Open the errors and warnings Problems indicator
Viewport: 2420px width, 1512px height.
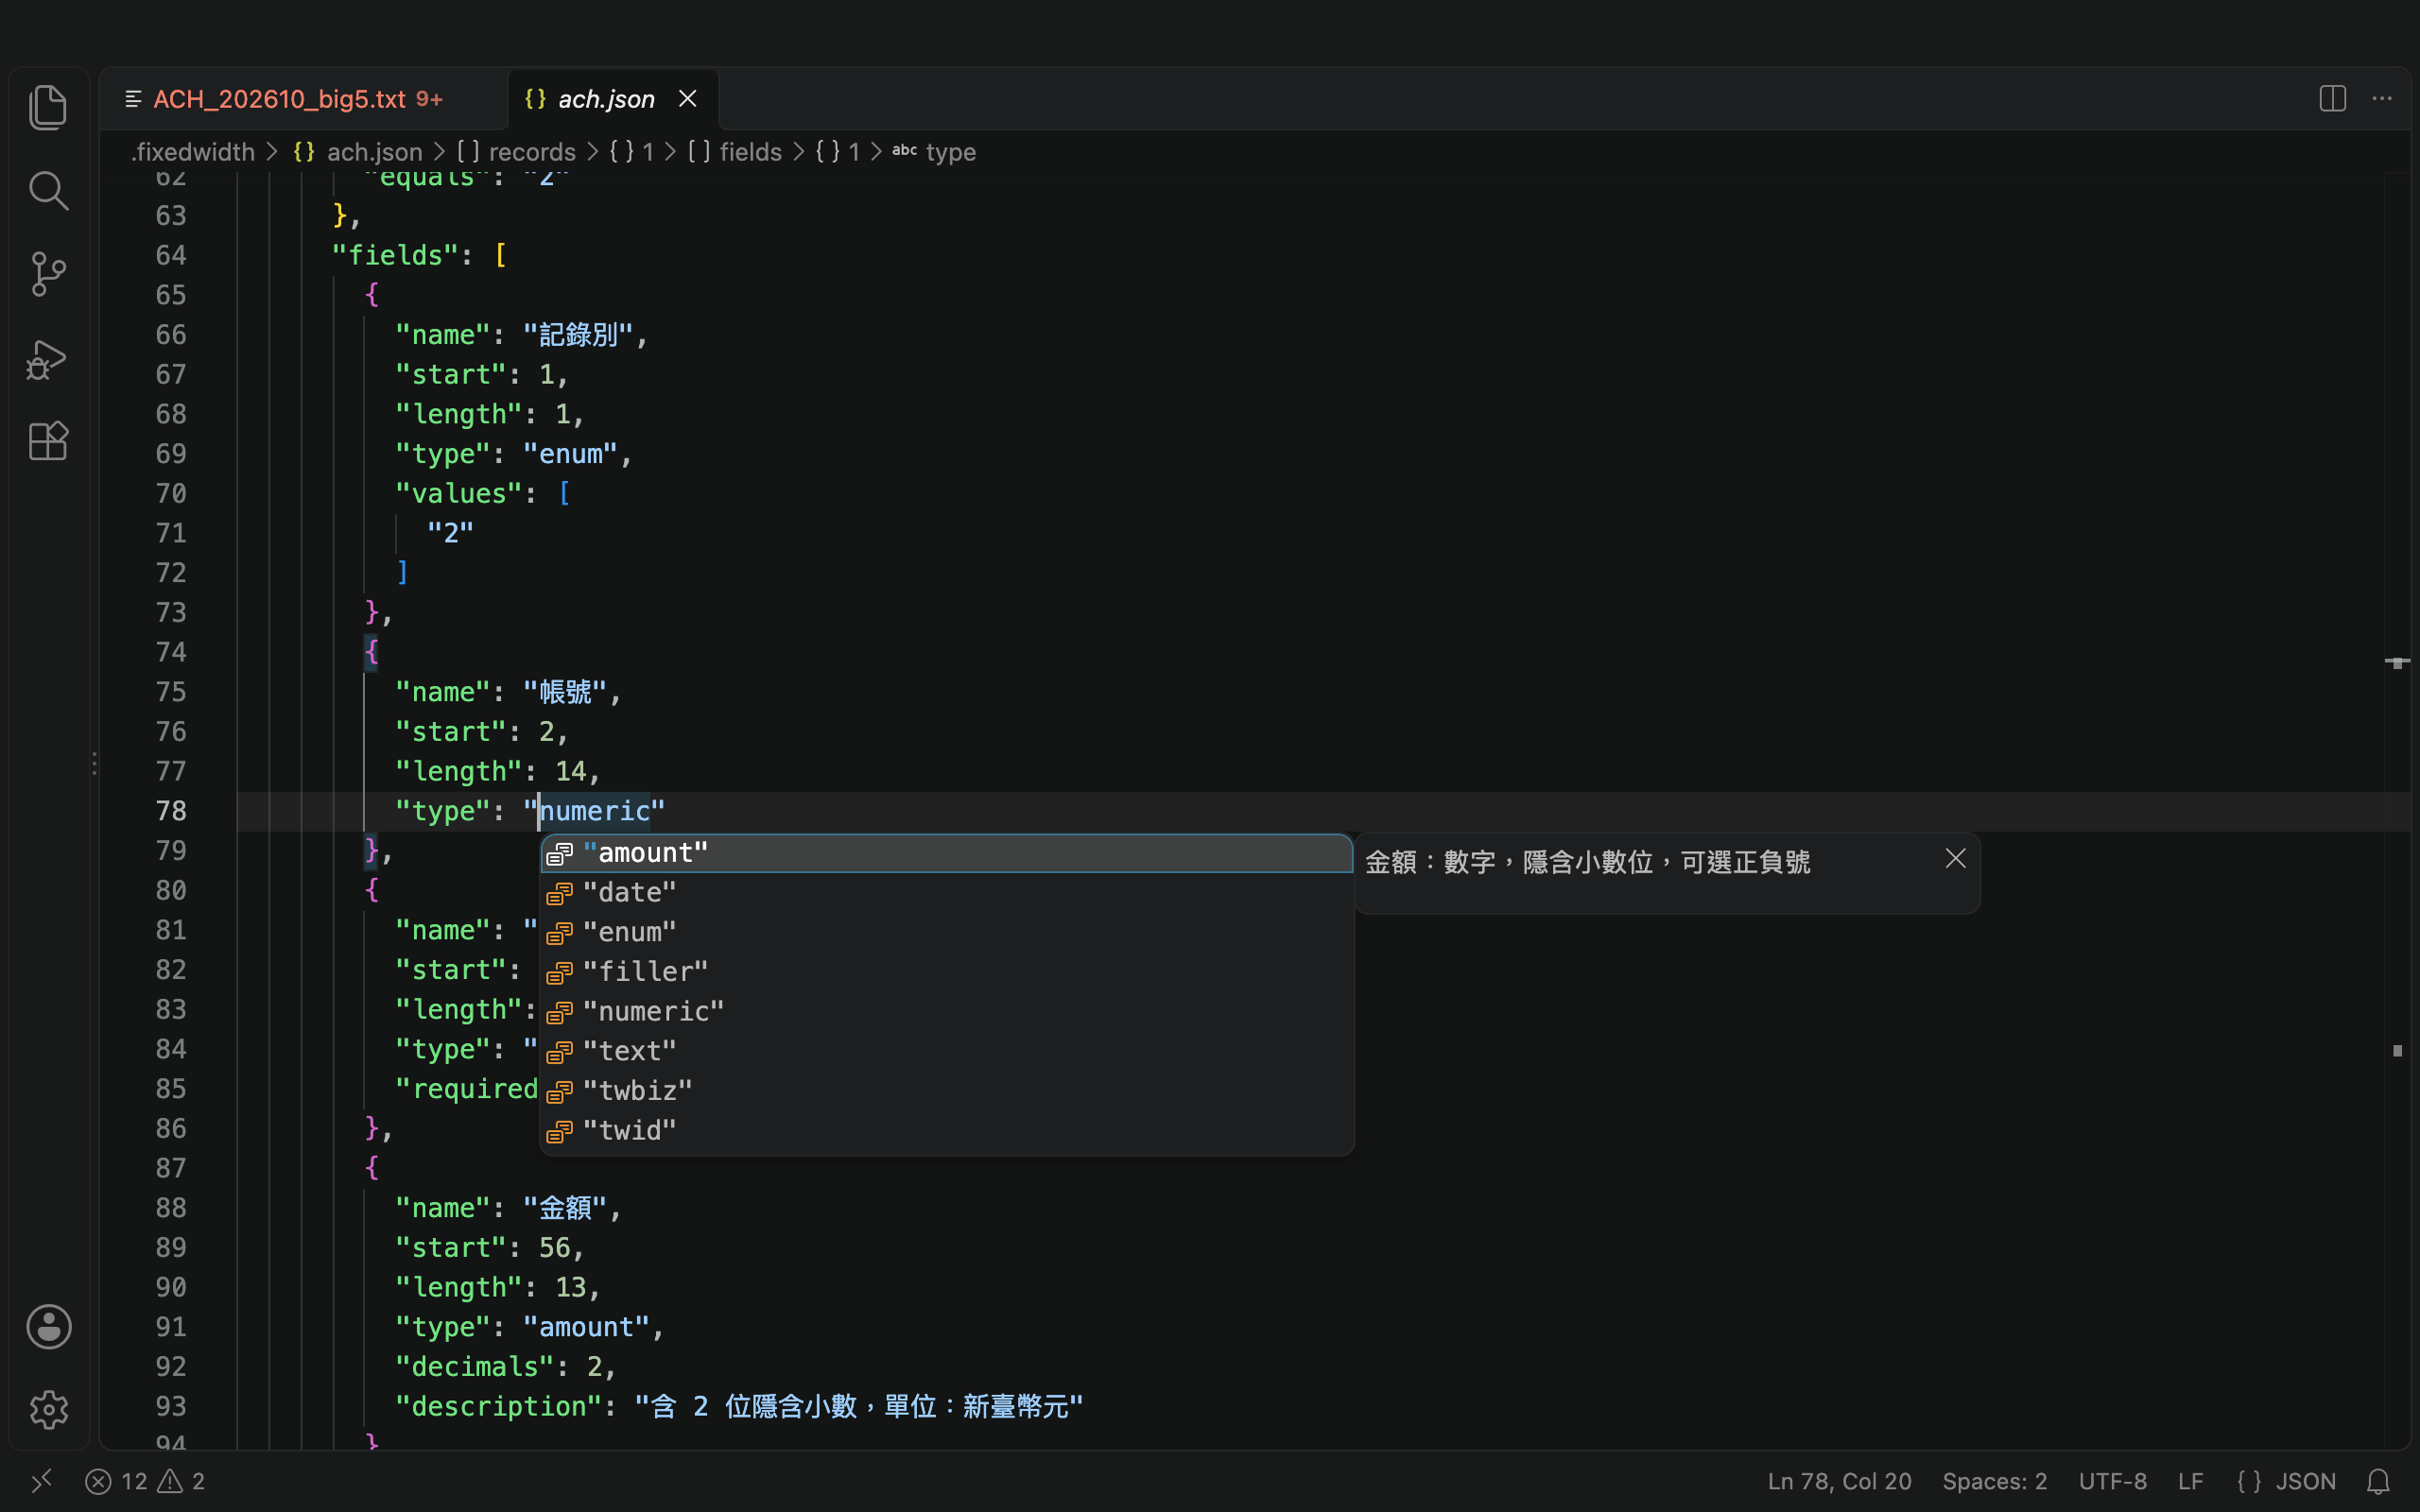[x=145, y=1481]
